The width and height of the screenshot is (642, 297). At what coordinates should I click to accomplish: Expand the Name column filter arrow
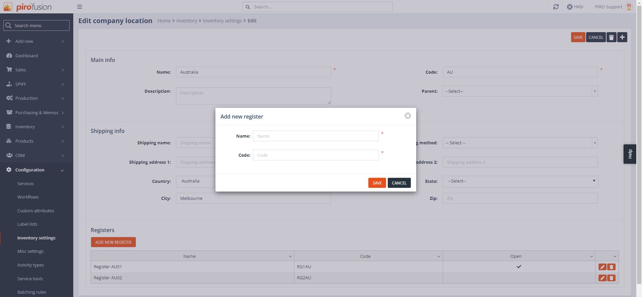click(x=290, y=256)
